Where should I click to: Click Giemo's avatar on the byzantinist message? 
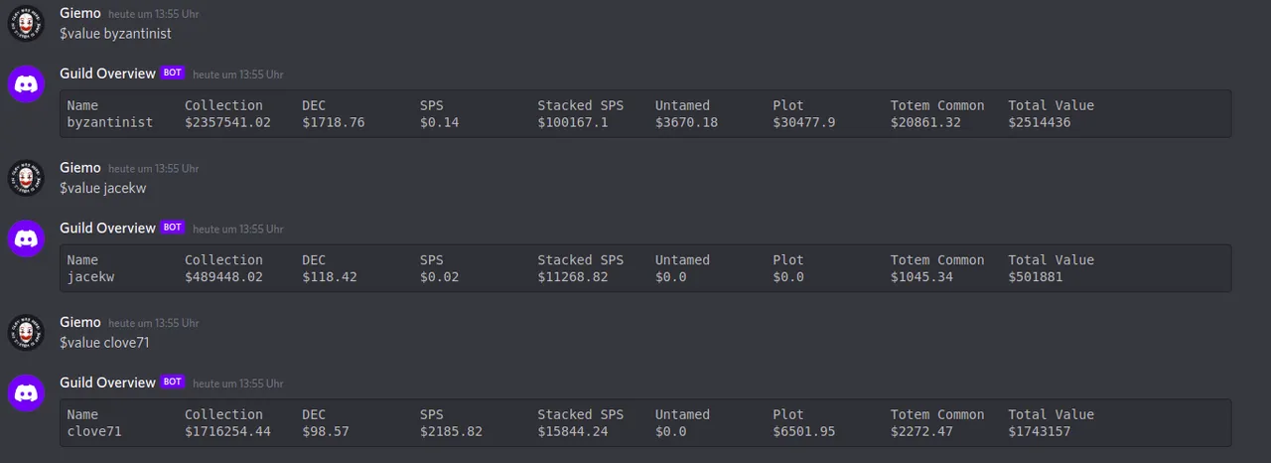26,23
